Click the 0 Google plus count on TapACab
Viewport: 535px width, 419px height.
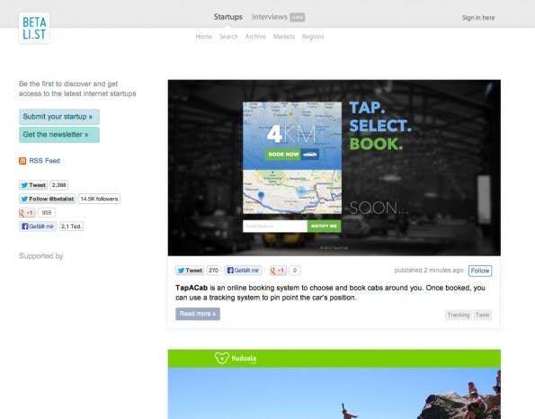pos(295,271)
